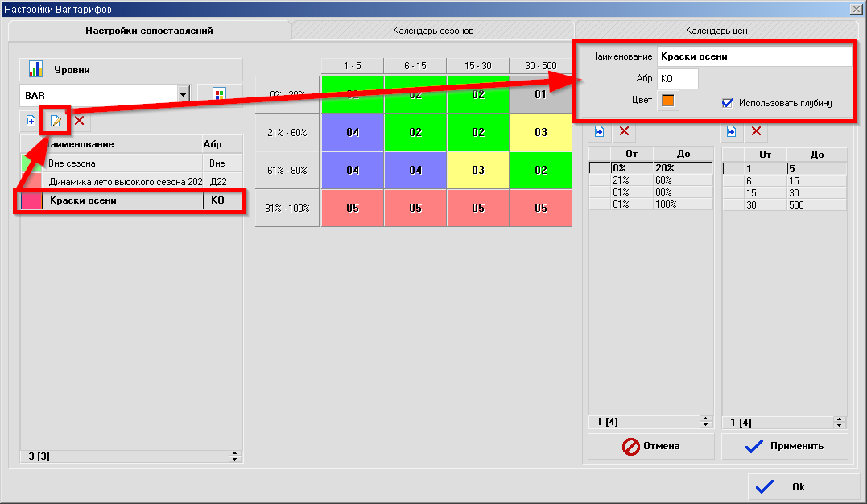Open the orange Цвет color picker

pyautogui.click(x=668, y=101)
